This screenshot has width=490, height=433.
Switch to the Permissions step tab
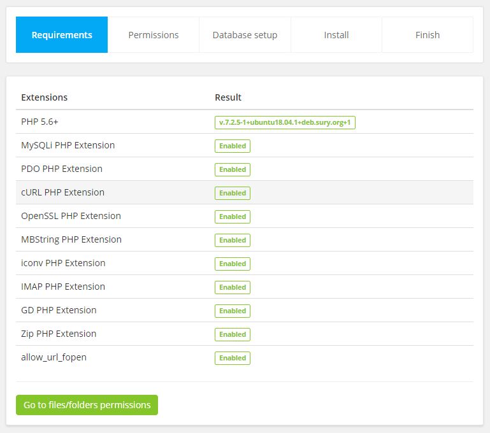point(154,35)
